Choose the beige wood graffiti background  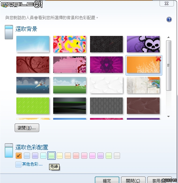tap(143, 85)
